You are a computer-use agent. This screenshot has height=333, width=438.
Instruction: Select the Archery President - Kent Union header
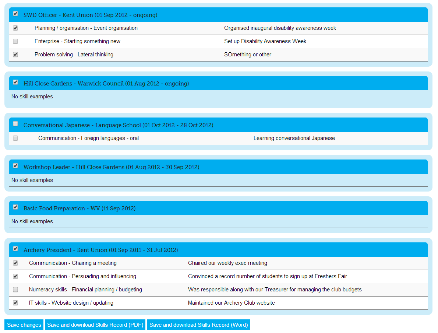pyautogui.click(x=101, y=250)
